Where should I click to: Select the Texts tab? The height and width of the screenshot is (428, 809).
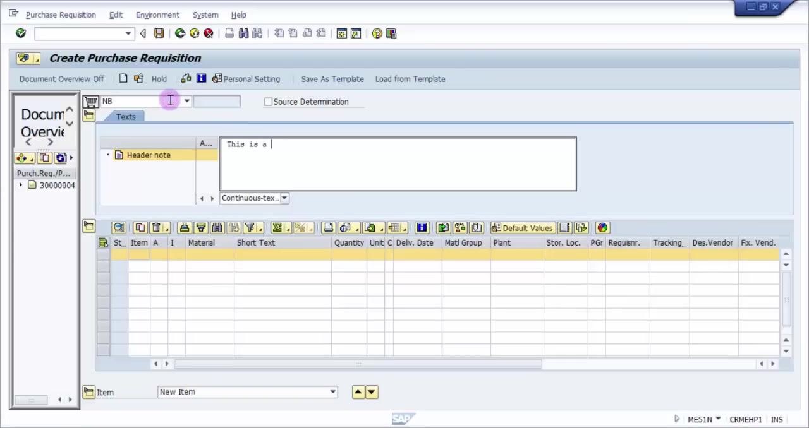[x=126, y=117]
